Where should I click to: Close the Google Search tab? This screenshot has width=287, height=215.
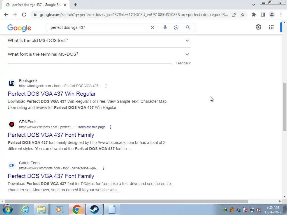[65, 5]
